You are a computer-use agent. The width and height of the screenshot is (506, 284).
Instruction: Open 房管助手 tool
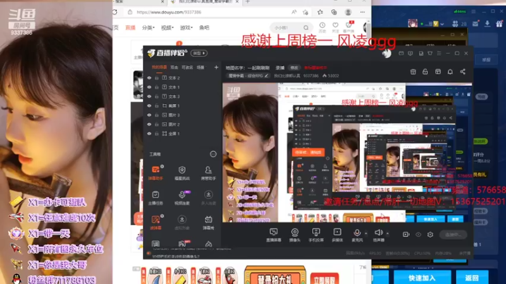tap(208, 172)
